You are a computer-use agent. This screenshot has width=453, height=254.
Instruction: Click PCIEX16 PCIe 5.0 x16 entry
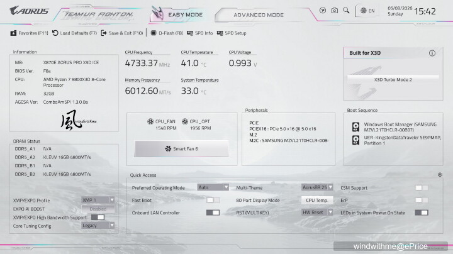pos(282,129)
